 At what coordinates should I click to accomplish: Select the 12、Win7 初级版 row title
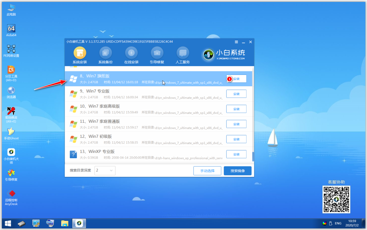(x=96, y=137)
